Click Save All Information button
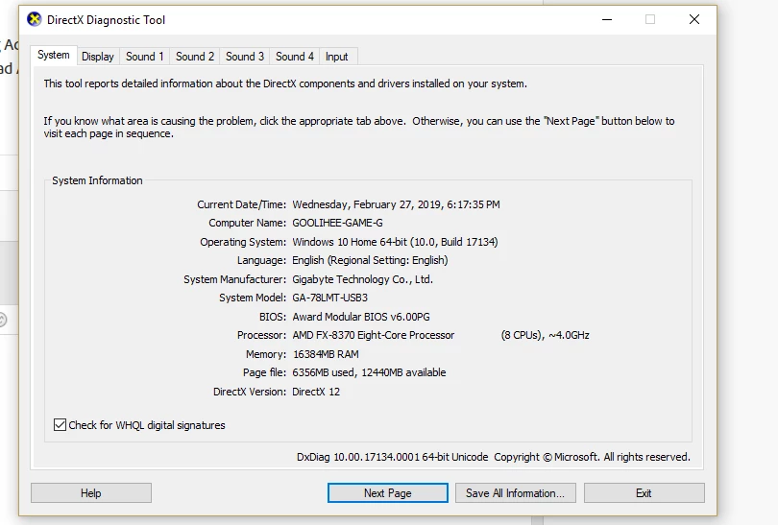 pos(516,493)
